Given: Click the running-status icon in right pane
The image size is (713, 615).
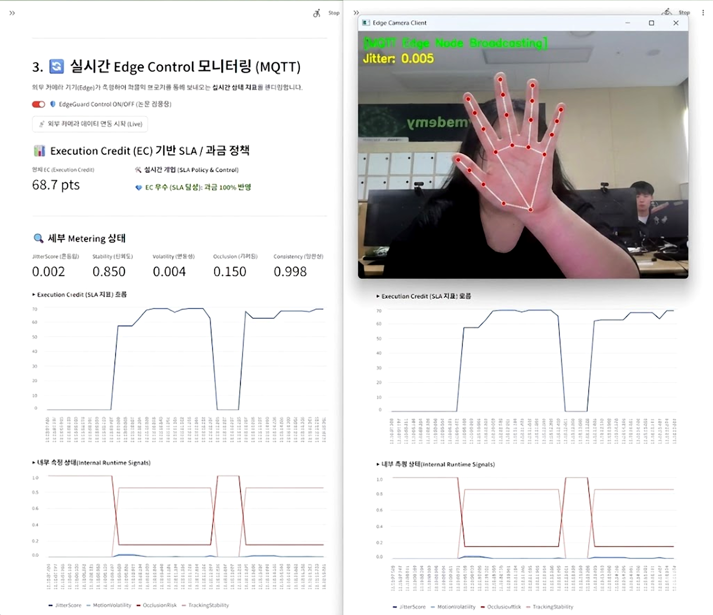Looking at the screenshot, I should pos(667,12).
